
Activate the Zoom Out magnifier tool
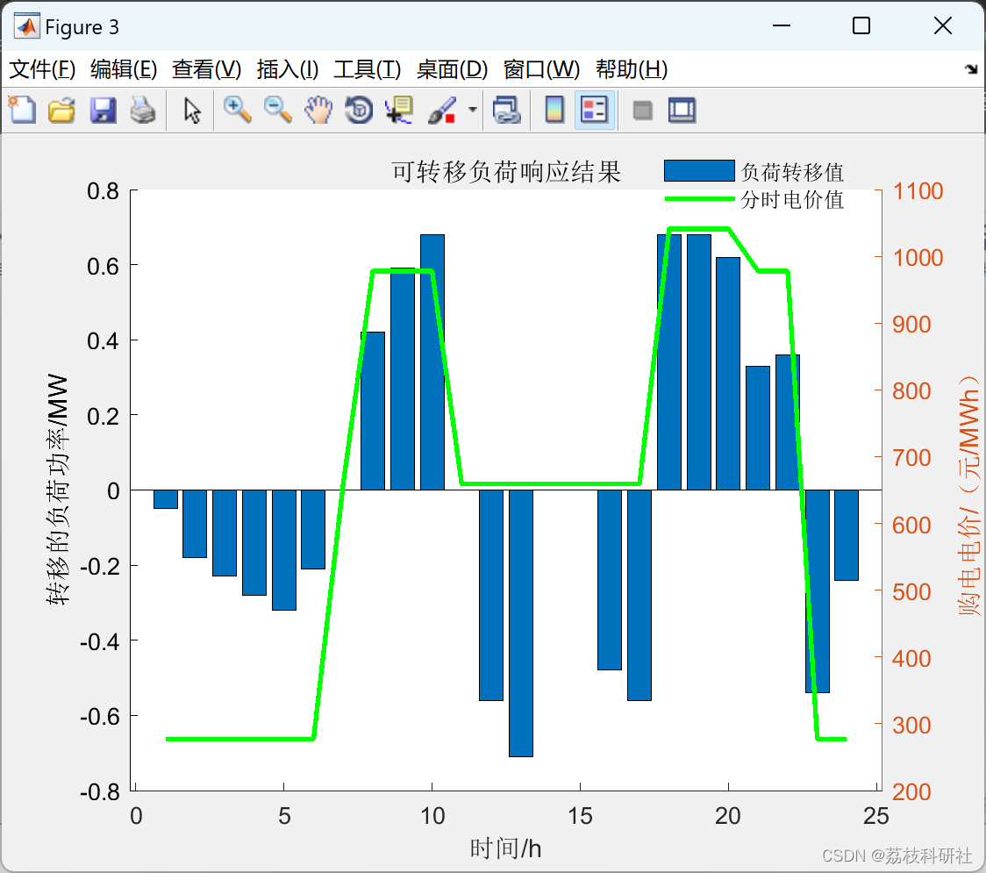[x=277, y=110]
